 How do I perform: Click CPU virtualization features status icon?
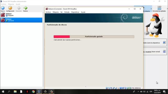point(125,88)
